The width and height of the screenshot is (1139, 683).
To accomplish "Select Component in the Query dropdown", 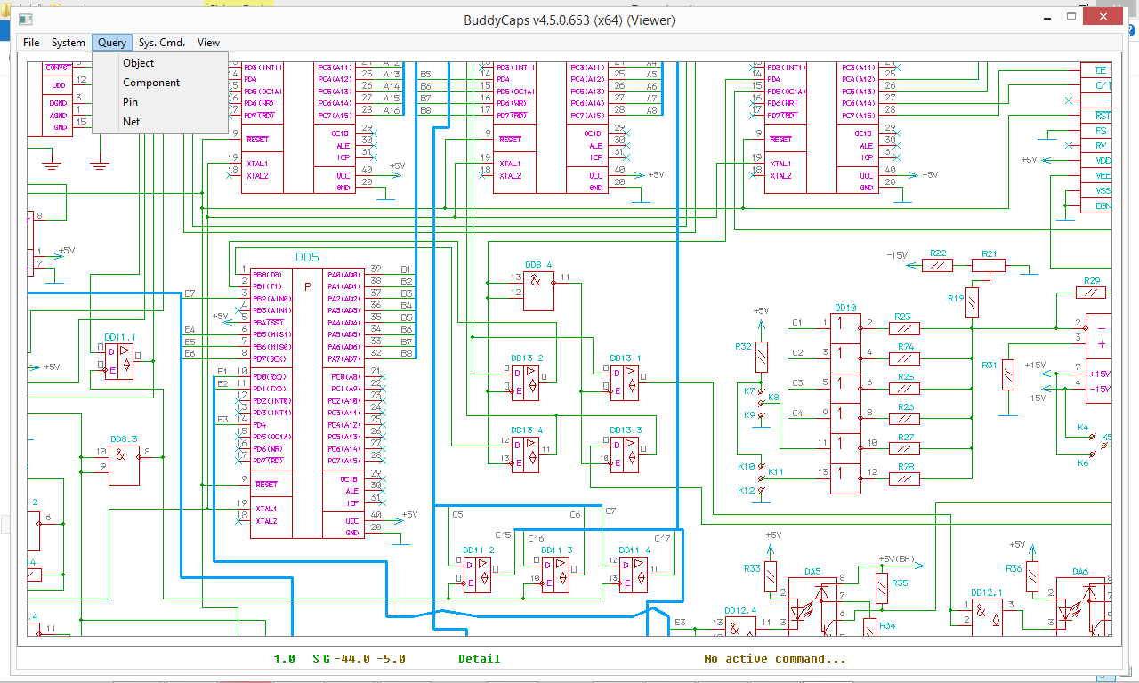I will click(x=151, y=83).
